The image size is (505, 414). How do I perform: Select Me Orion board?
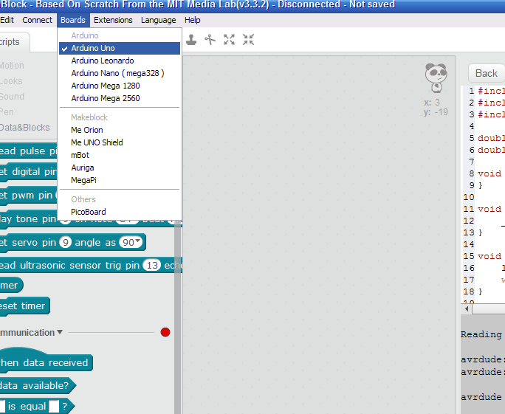(120, 130)
